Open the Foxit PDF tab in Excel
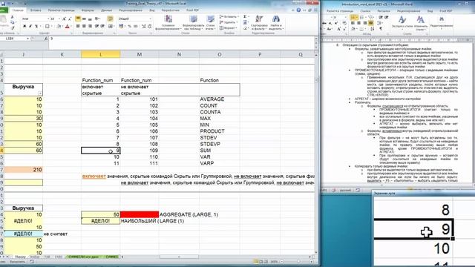 pyautogui.click(x=193, y=10)
